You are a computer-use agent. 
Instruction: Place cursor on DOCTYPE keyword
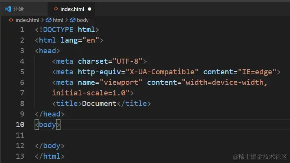coord(58,30)
